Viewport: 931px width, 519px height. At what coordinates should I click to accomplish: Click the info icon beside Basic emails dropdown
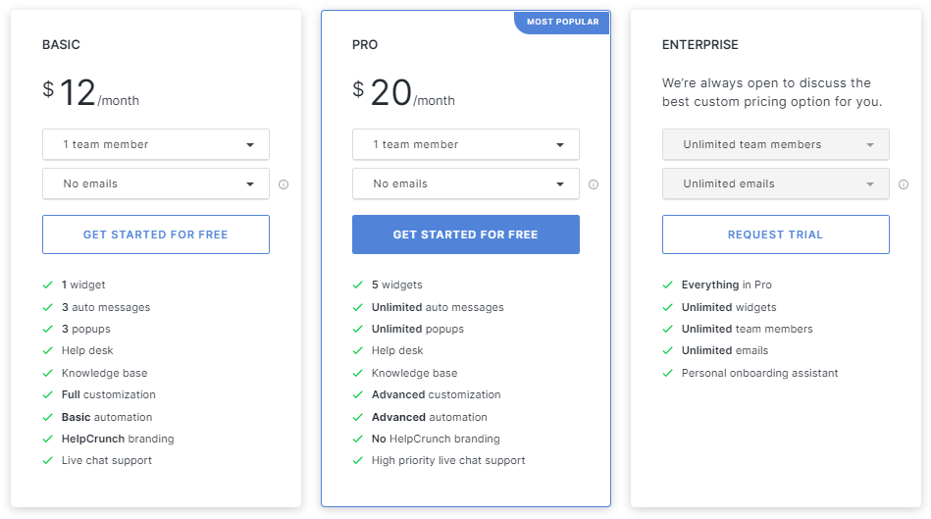click(284, 184)
